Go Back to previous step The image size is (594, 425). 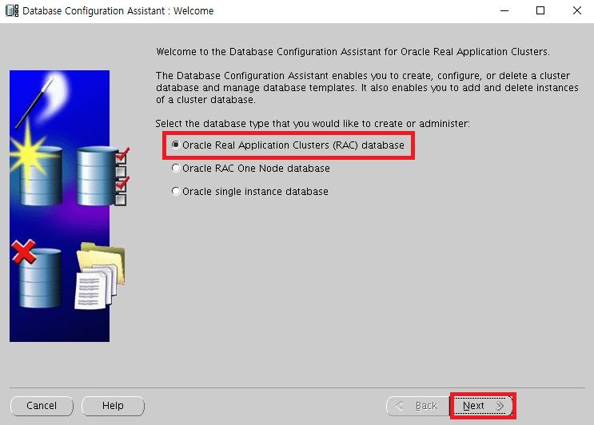[418, 406]
